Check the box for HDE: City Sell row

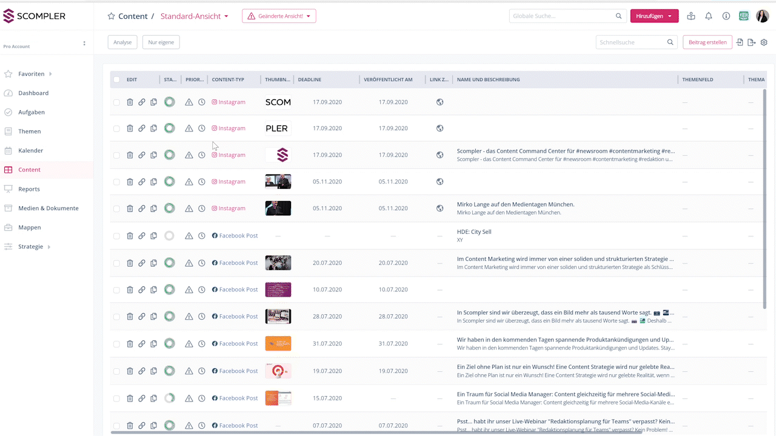(116, 236)
